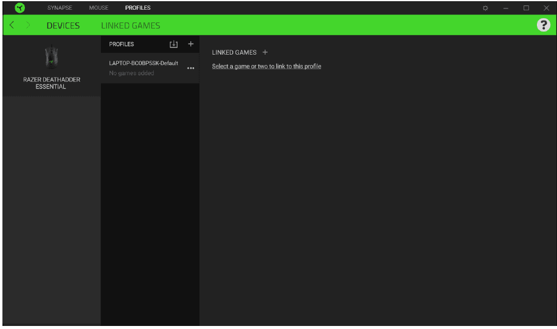Open the Linked Games subtab

tap(131, 25)
